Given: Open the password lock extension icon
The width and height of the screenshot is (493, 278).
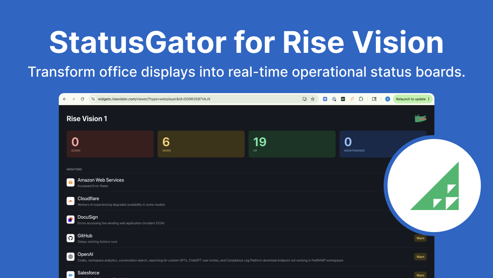Looking at the screenshot, I should 334,99.
